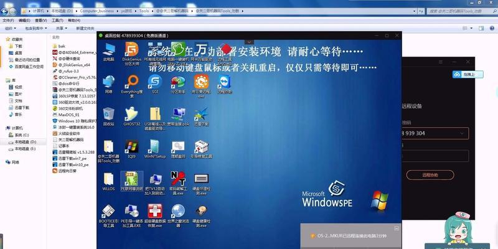Image resolution: width=498 pixels, height=249 pixels.
Task: Select the @@AIDA64_Extreme file entry
Action: [74, 52]
